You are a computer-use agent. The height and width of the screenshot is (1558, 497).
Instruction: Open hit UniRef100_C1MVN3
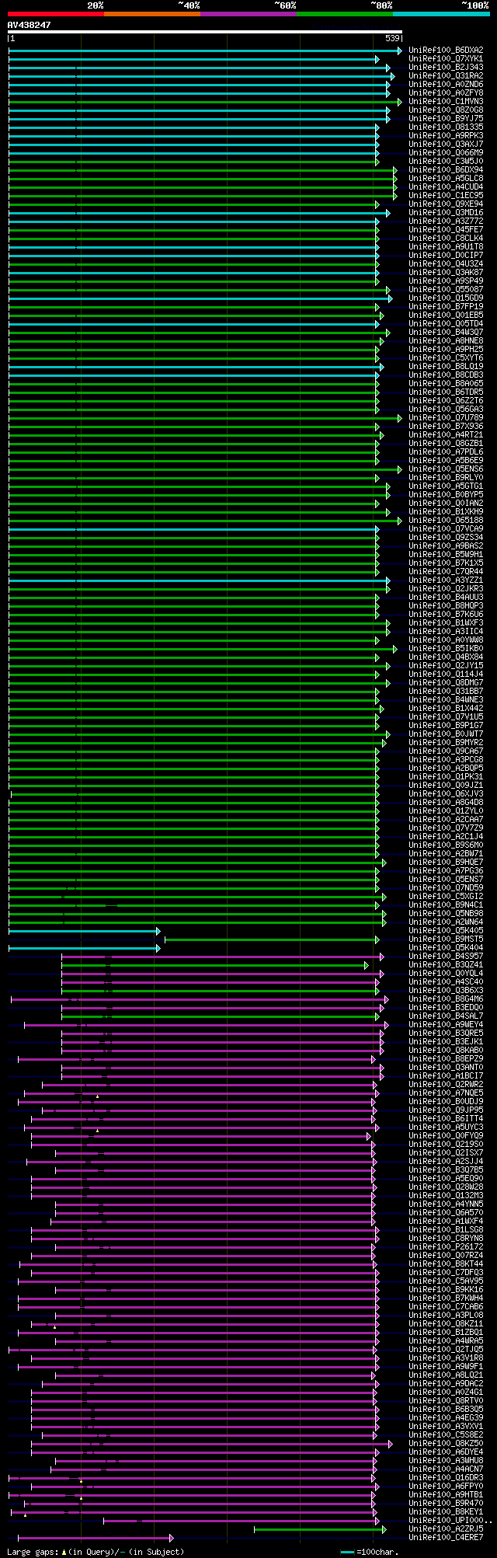click(446, 102)
